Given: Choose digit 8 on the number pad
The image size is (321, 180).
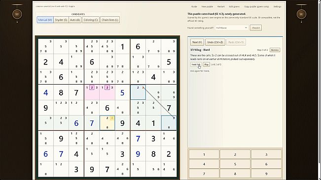Looking at the screenshot, I should coord(235,174).
